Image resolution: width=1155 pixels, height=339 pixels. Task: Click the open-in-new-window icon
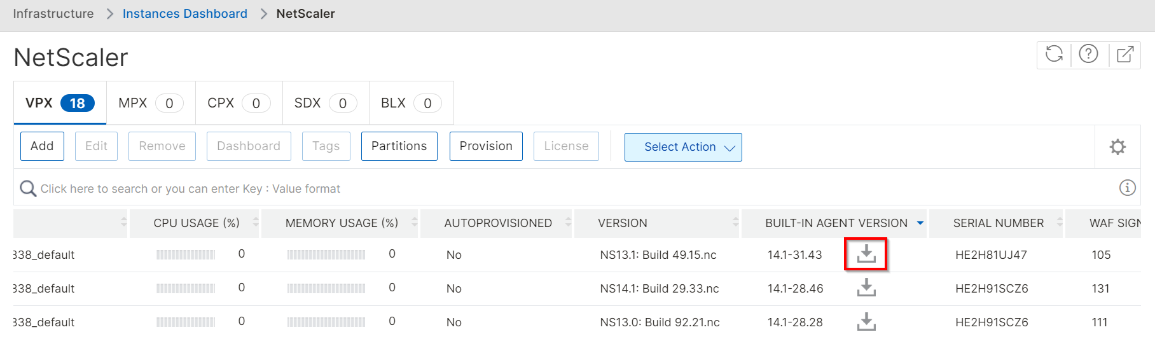coord(1124,54)
